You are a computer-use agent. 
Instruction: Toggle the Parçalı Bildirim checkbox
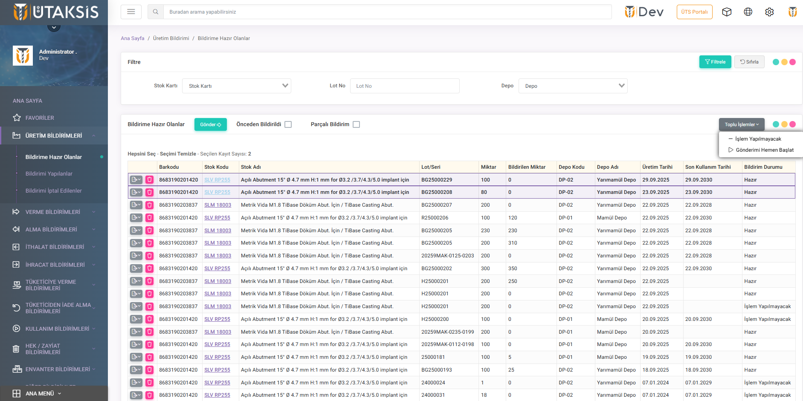click(357, 124)
